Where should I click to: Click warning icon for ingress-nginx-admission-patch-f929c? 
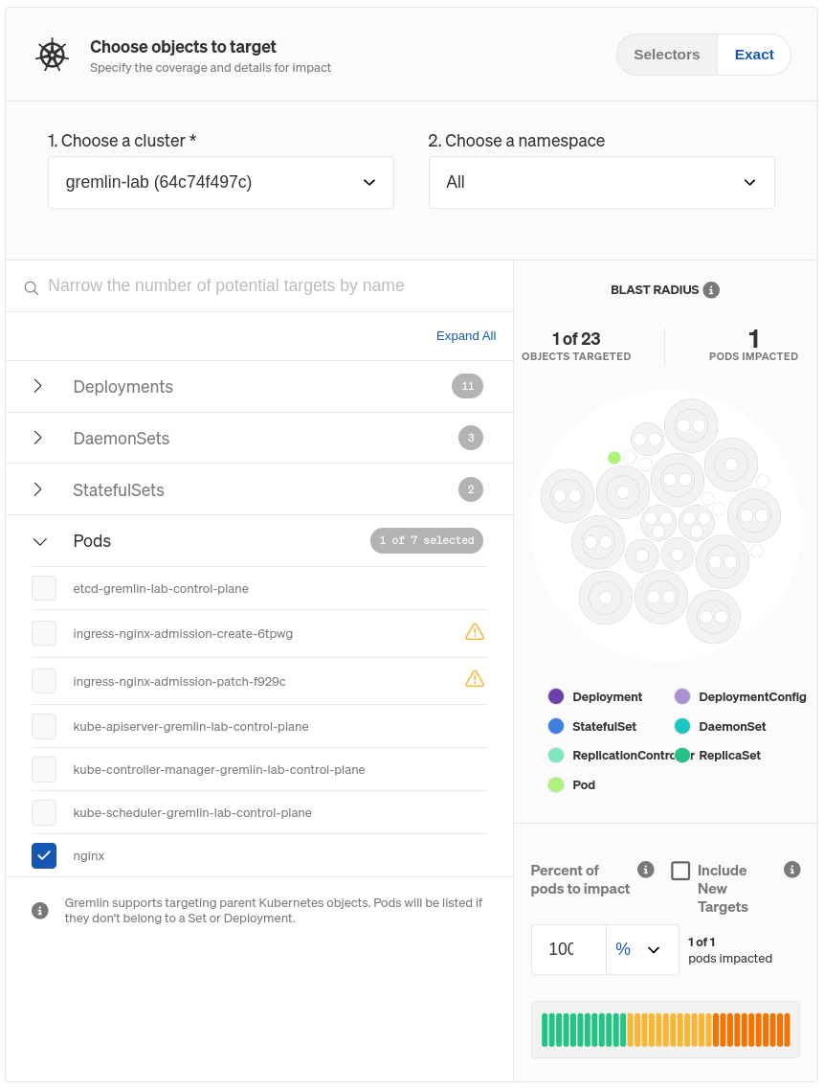click(475, 678)
